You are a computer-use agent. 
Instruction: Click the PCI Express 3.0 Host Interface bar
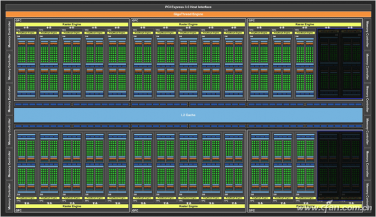click(x=188, y=7)
